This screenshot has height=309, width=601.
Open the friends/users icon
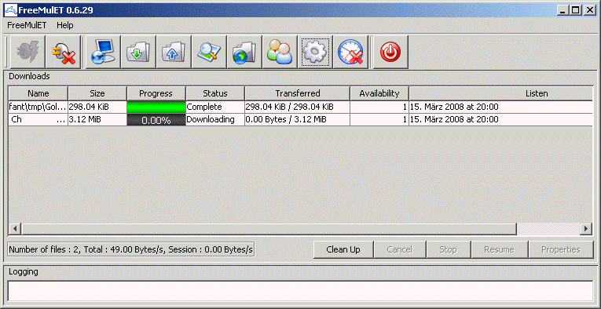(x=280, y=52)
